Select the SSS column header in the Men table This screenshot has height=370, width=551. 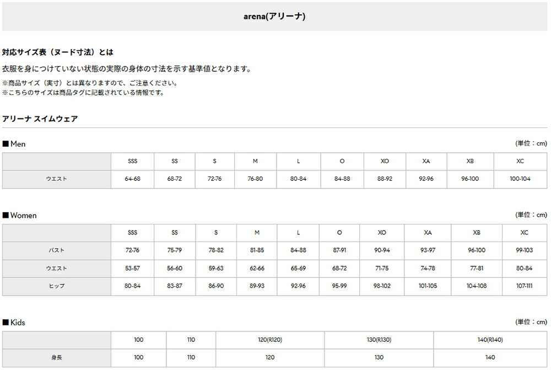(132, 161)
